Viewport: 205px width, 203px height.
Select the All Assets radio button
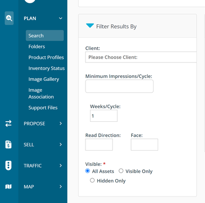(x=87, y=171)
